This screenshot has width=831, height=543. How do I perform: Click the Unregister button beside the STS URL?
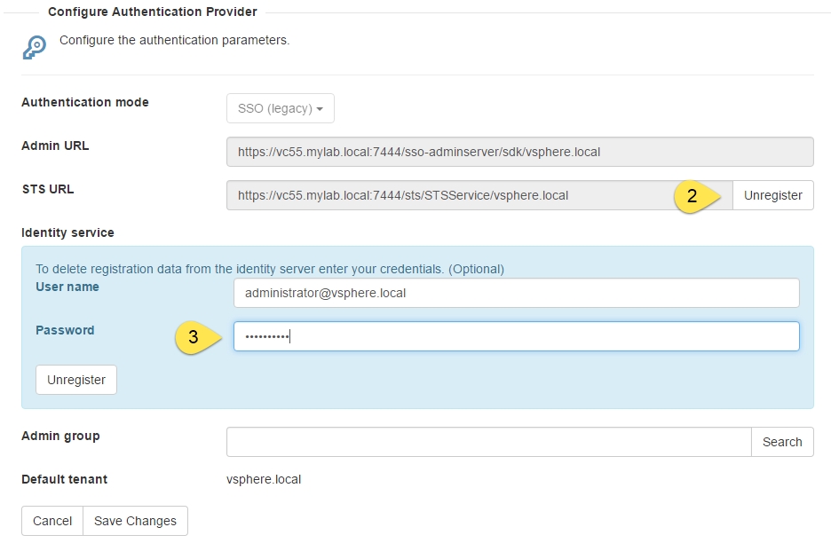tap(772, 195)
